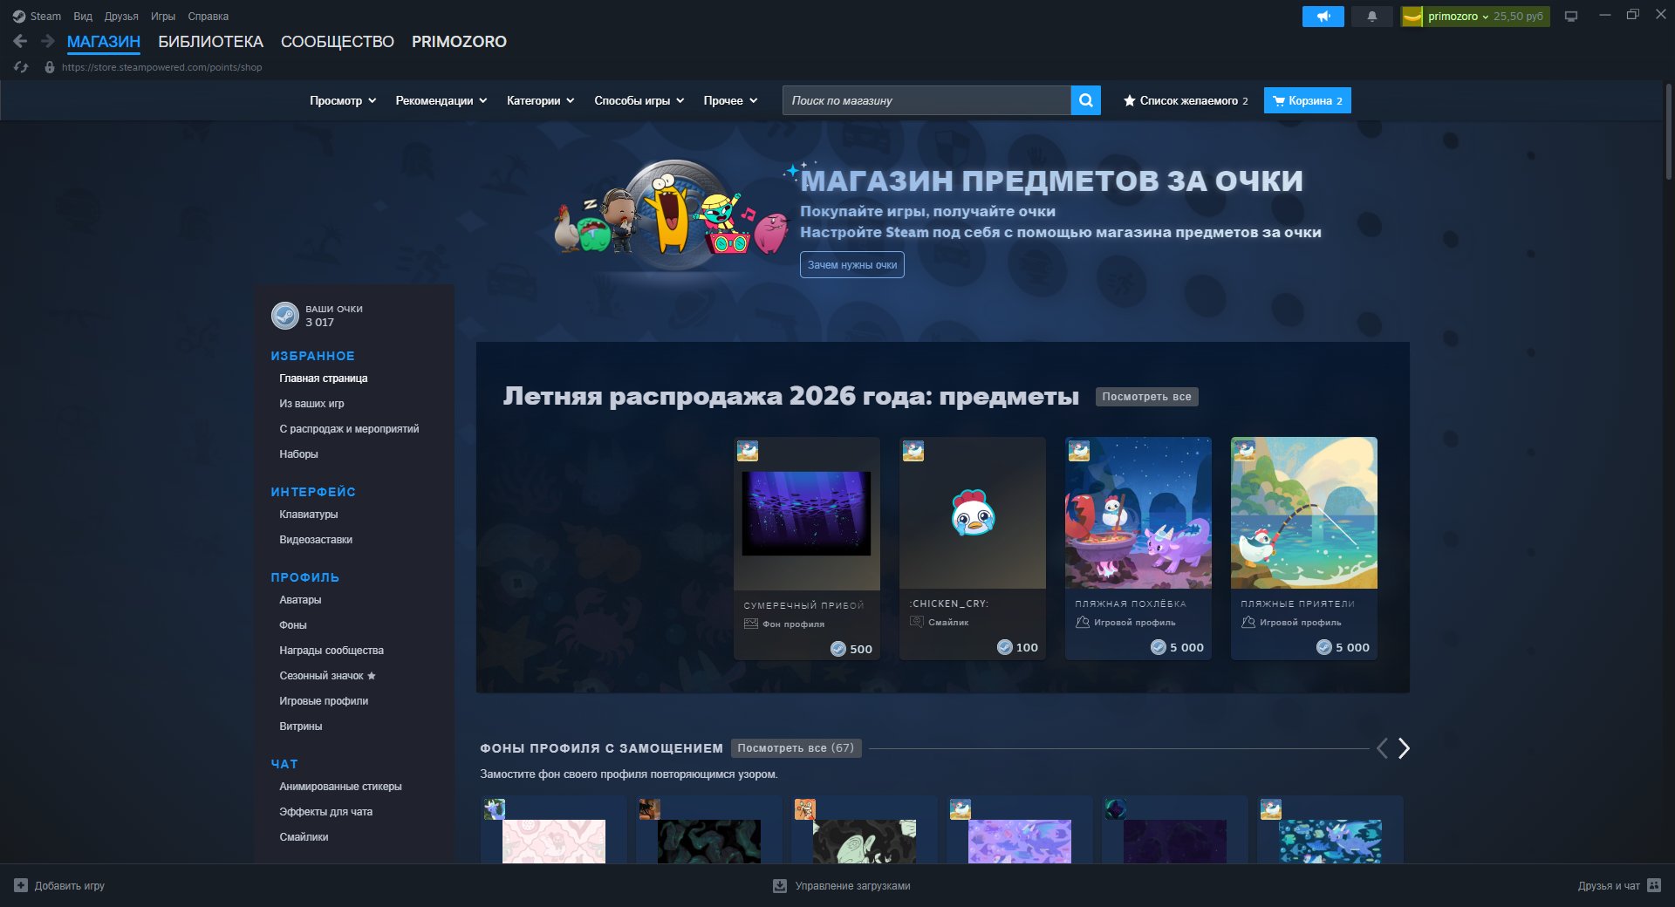Image resolution: width=1675 pixels, height=907 pixels.
Task: Open the Пляжные приятели game profile card
Action: [1304, 549]
